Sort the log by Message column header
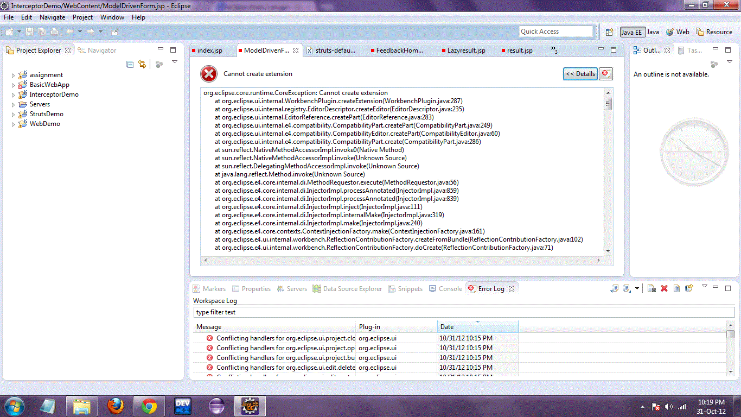 [275, 327]
